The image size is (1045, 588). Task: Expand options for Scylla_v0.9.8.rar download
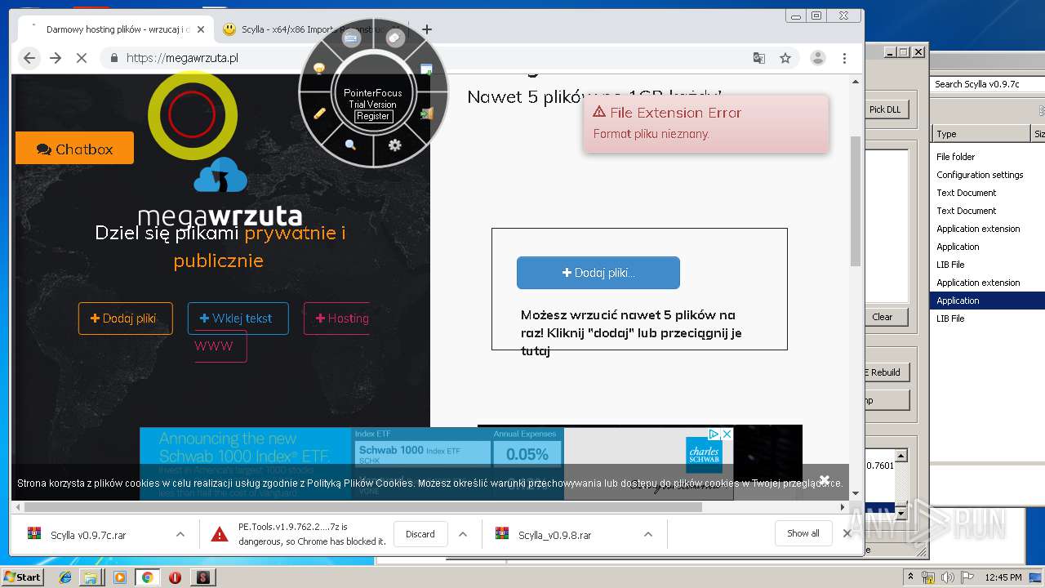point(648,534)
